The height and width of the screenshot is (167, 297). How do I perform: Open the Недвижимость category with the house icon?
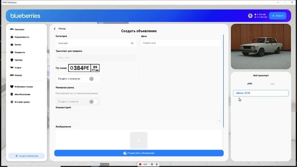tap(19, 37)
